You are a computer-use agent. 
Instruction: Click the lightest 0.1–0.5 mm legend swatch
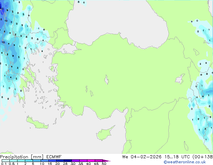(x=6, y=161)
